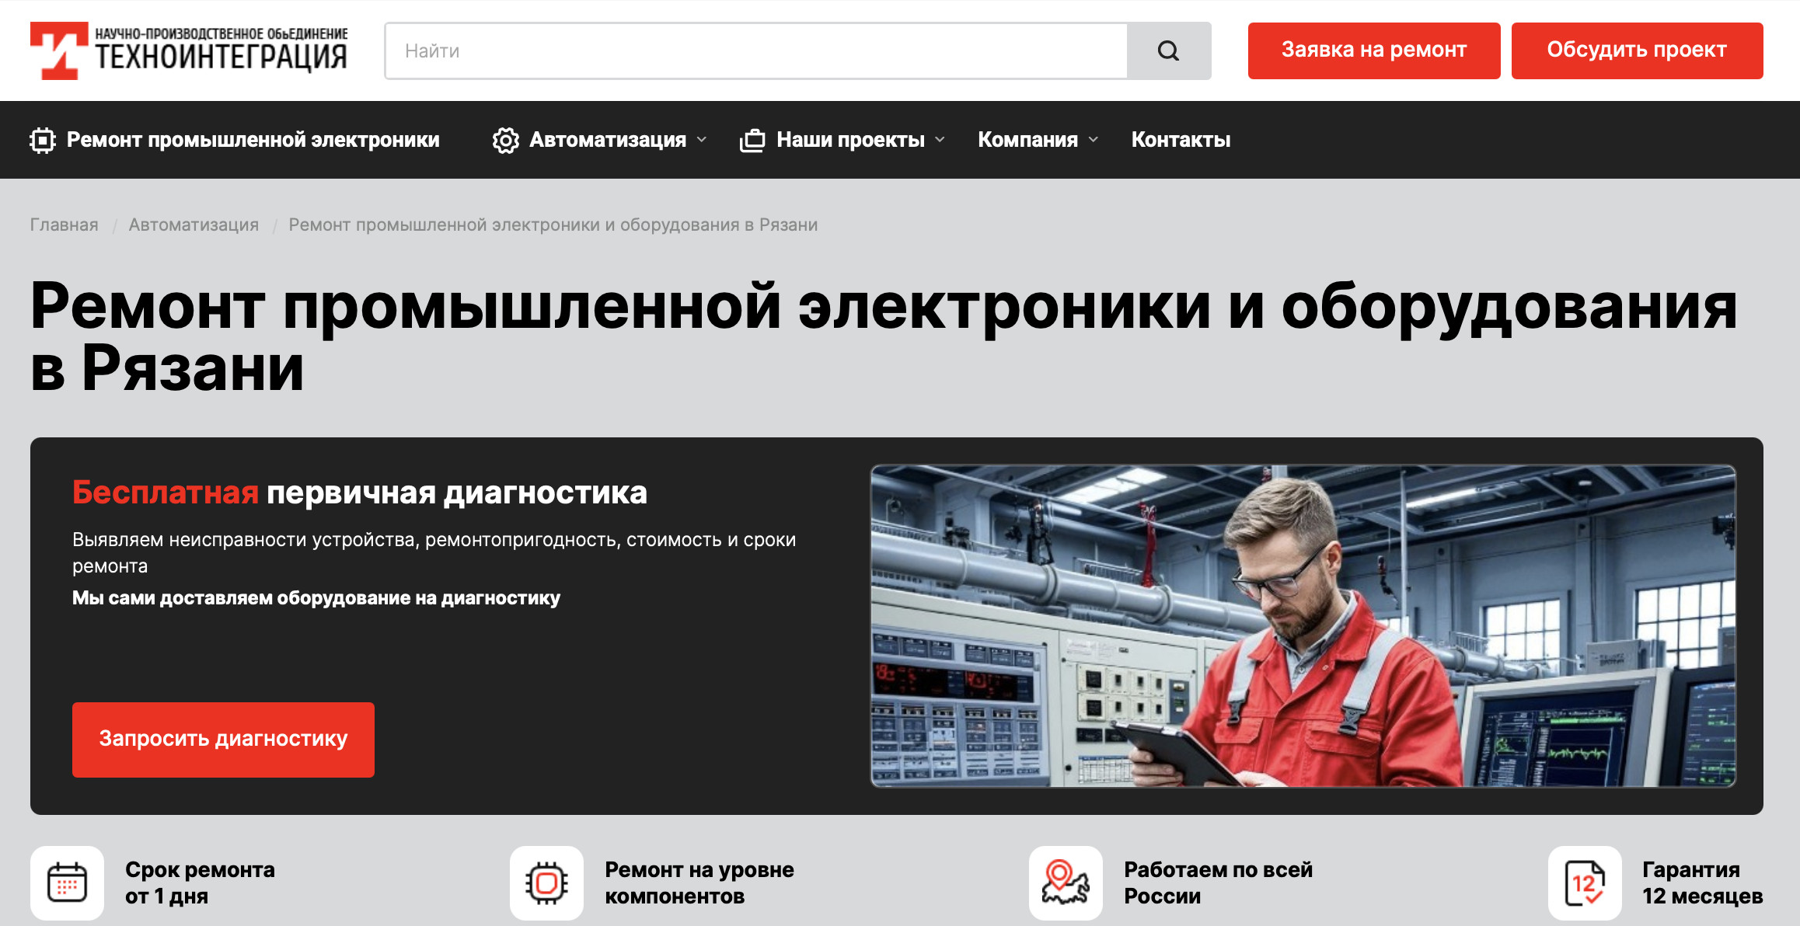Click the briefcase icon beside Наши проекты
Viewport: 1800px width, 926px height.
752,141
